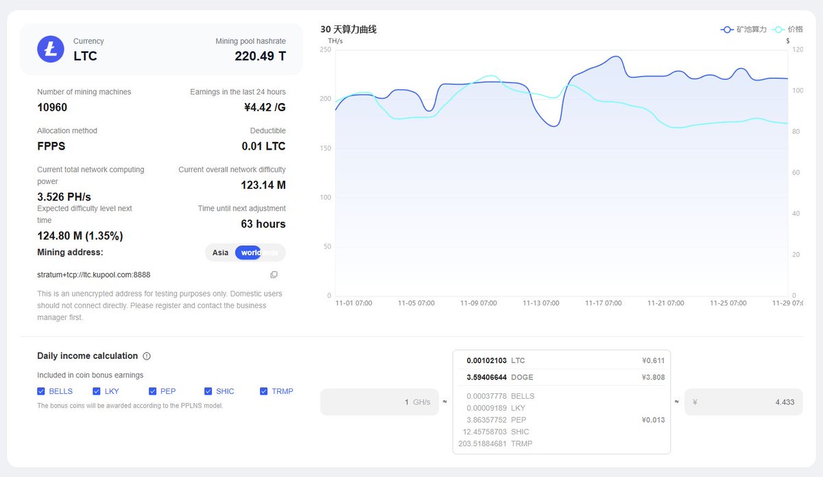This screenshot has height=477, width=823.
Task: Uncheck the TRMP bonus coin checkbox
Action: click(264, 391)
